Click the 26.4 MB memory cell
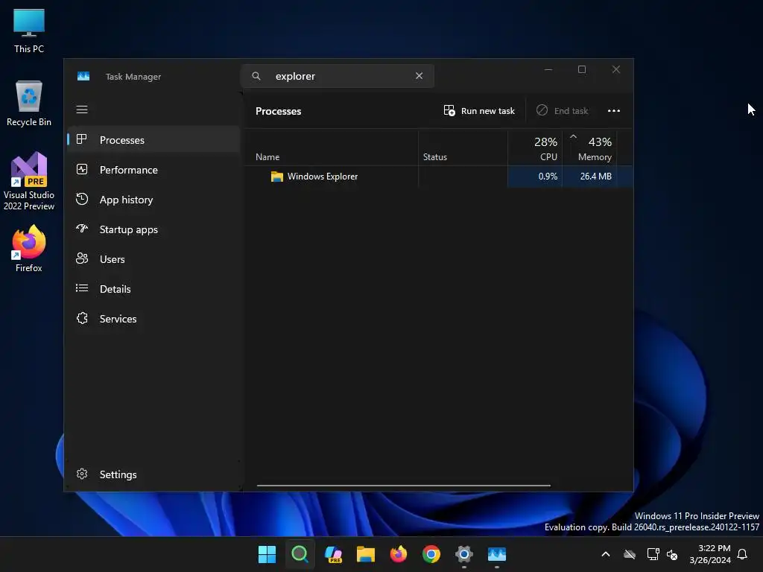The image size is (763, 572). (x=590, y=177)
